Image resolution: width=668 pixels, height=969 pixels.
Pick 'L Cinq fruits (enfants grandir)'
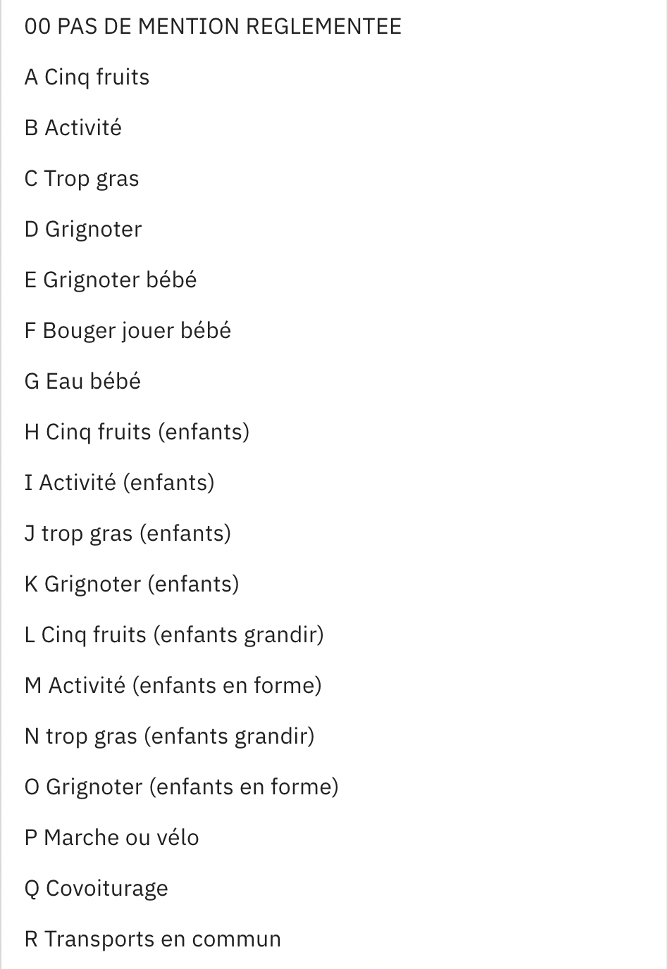(x=174, y=635)
